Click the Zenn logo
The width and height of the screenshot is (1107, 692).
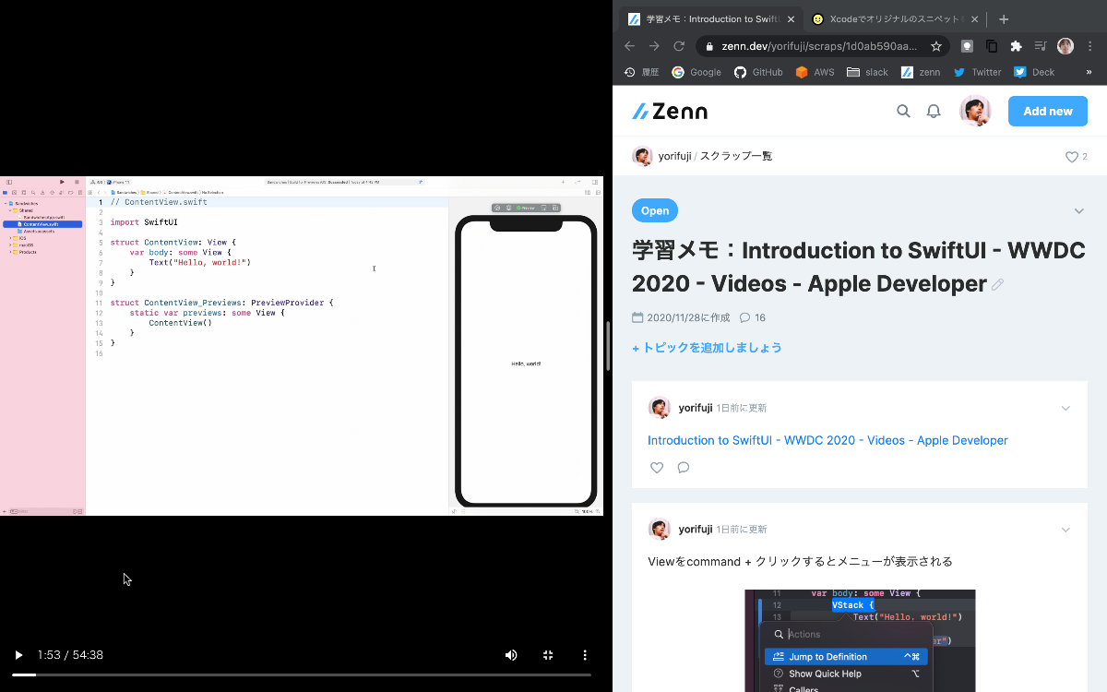point(670,112)
